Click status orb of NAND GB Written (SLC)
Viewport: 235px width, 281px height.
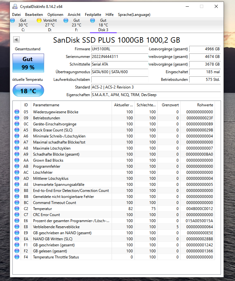coord(17,239)
